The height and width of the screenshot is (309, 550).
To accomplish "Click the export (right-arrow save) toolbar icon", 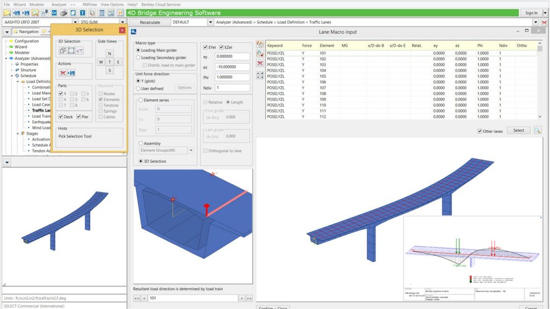I will [x=26, y=13].
